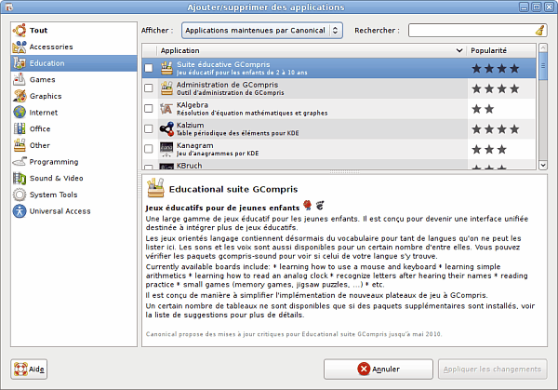Click the title bar maximize button
Image resolution: width=558 pixels, height=390 pixels.
click(537, 7)
